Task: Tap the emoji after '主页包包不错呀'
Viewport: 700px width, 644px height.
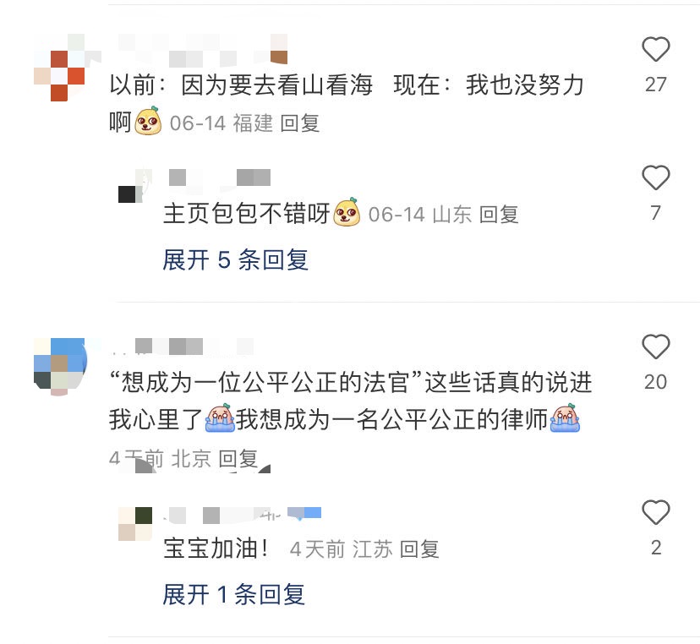Action: coord(347,212)
